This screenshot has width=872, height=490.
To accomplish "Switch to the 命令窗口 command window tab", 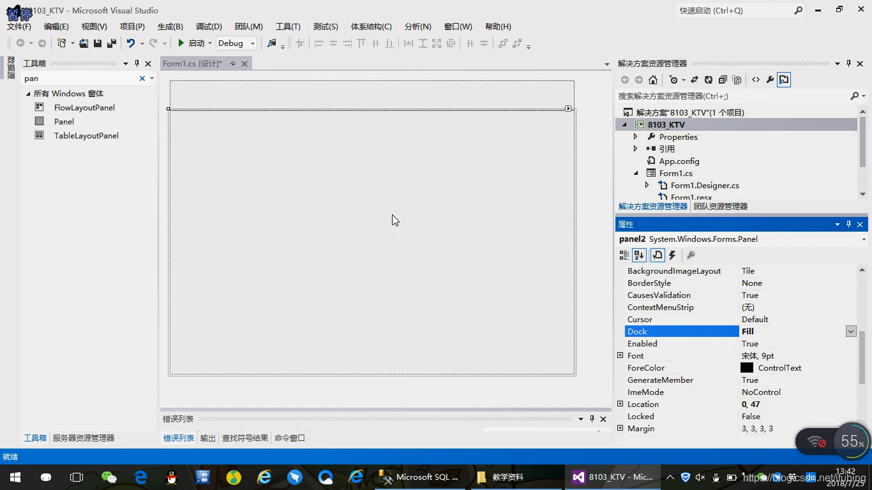I will pyautogui.click(x=290, y=438).
